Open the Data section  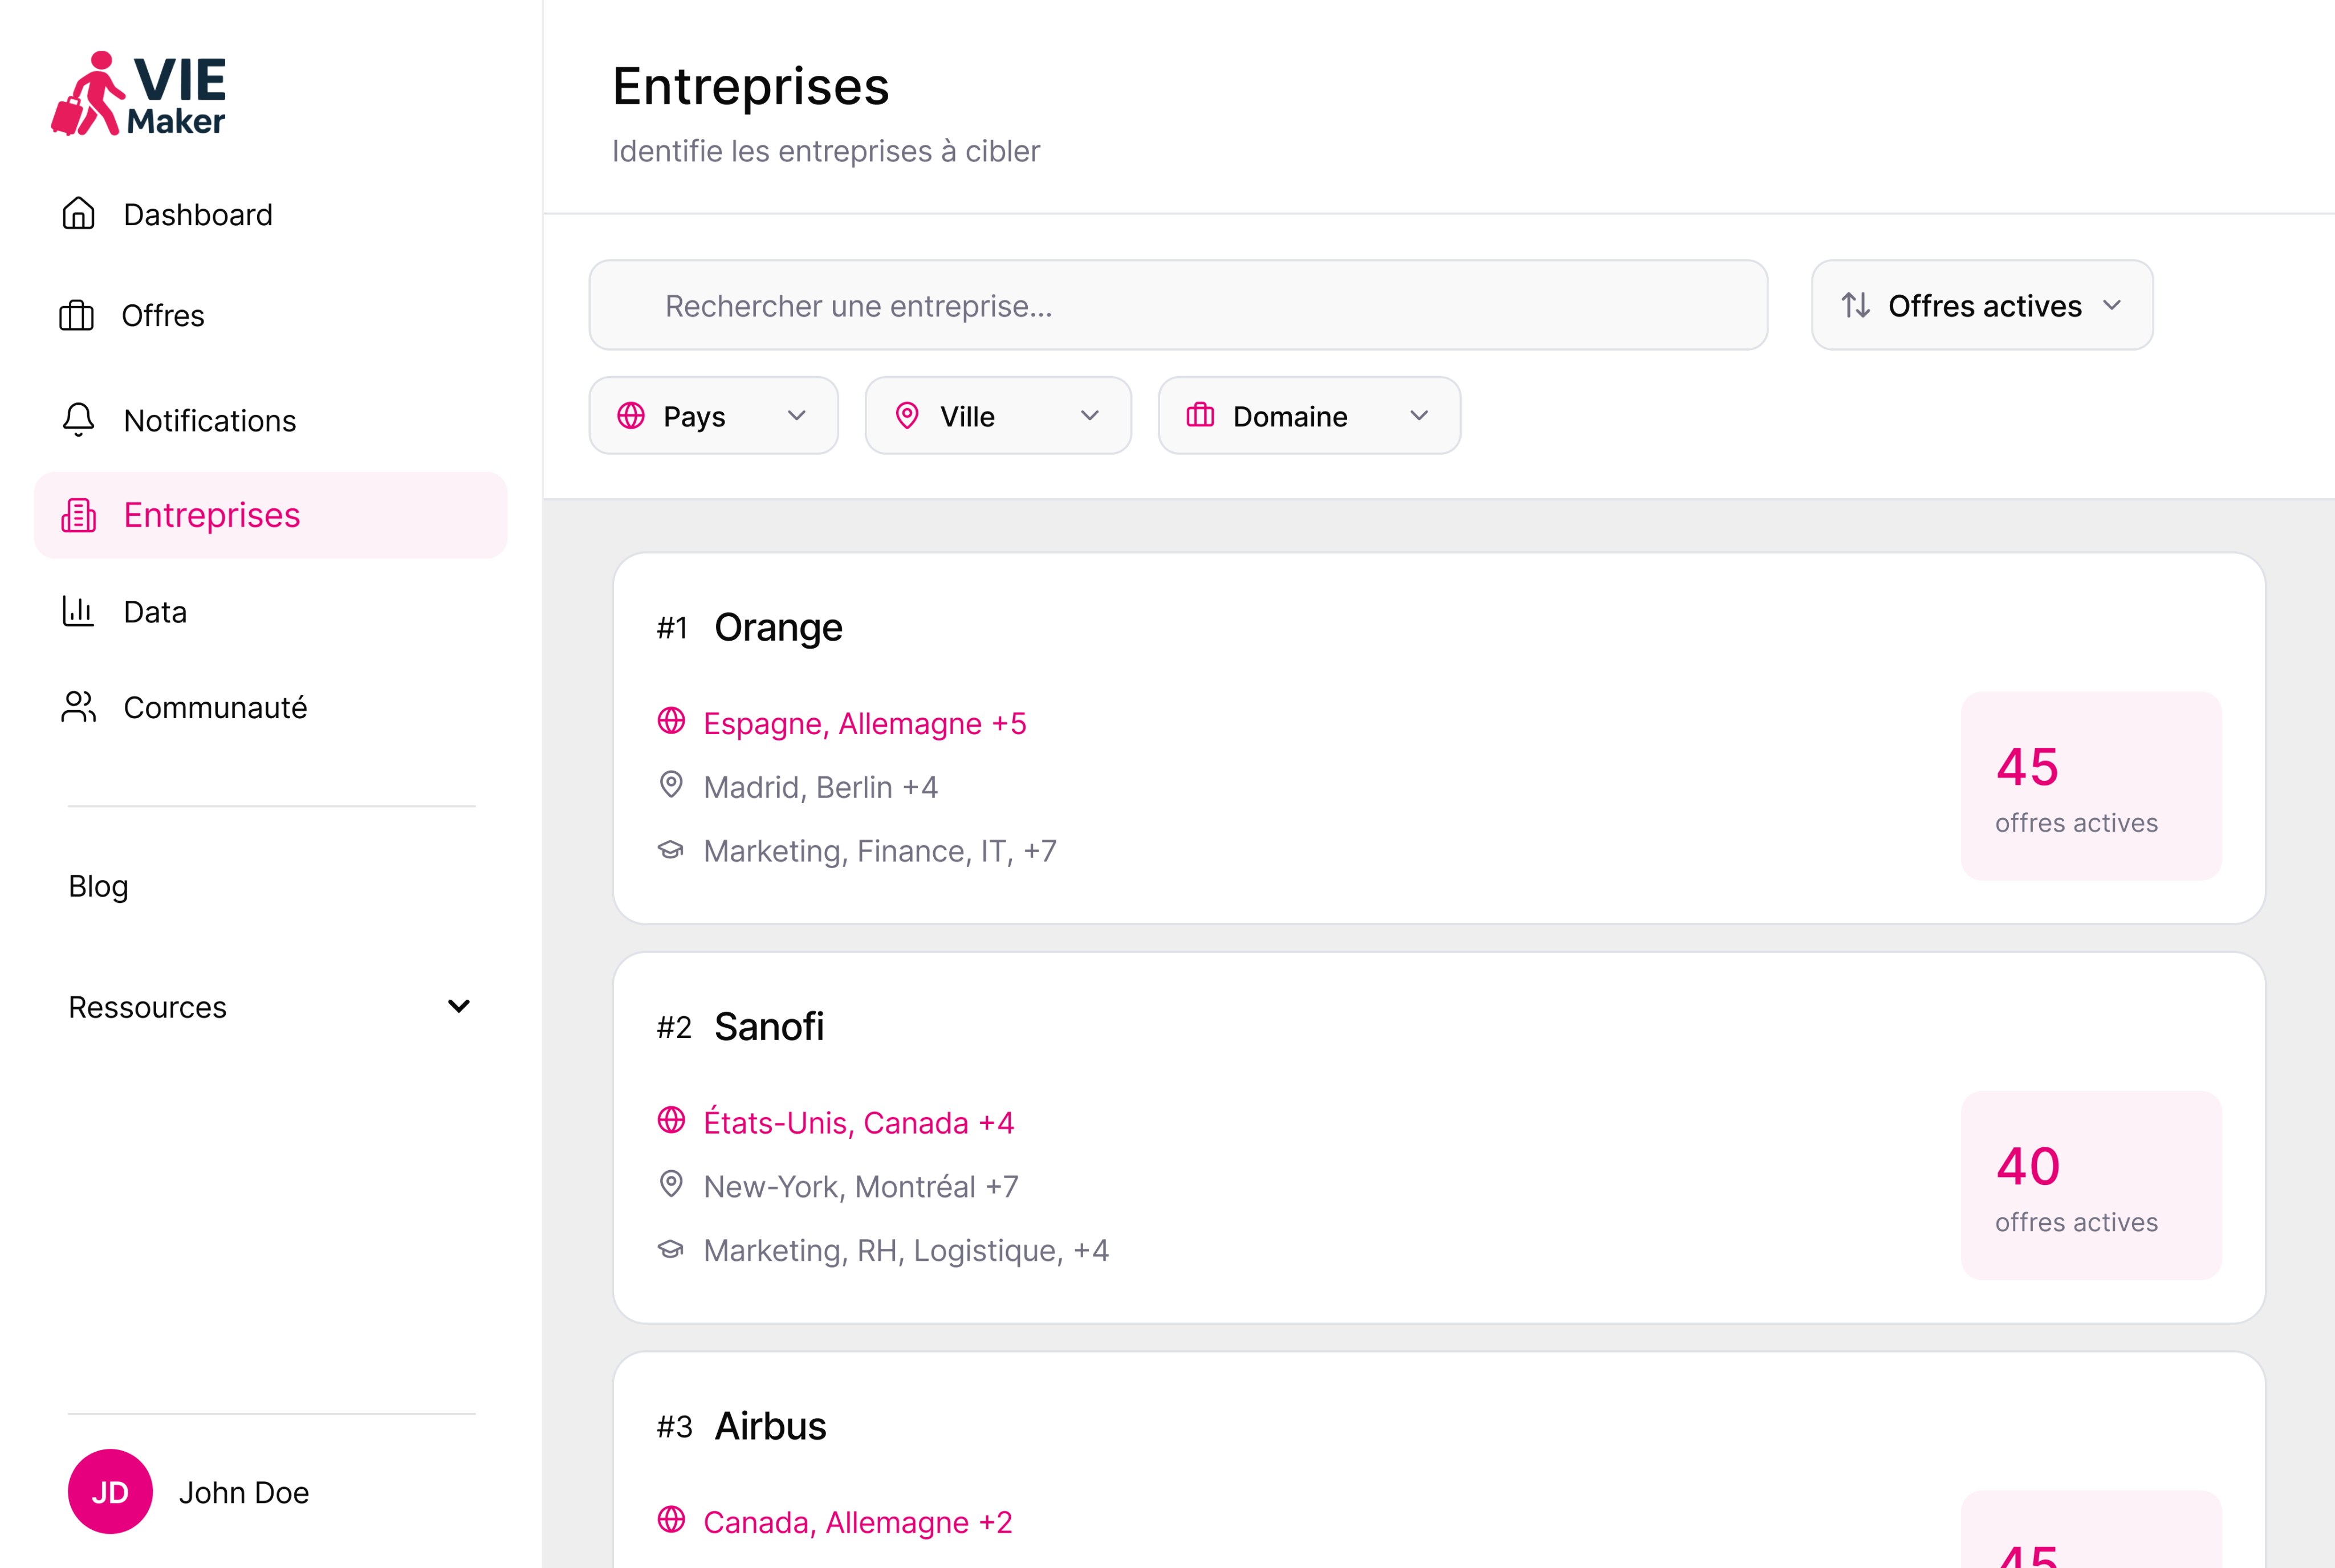click(271, 611)
